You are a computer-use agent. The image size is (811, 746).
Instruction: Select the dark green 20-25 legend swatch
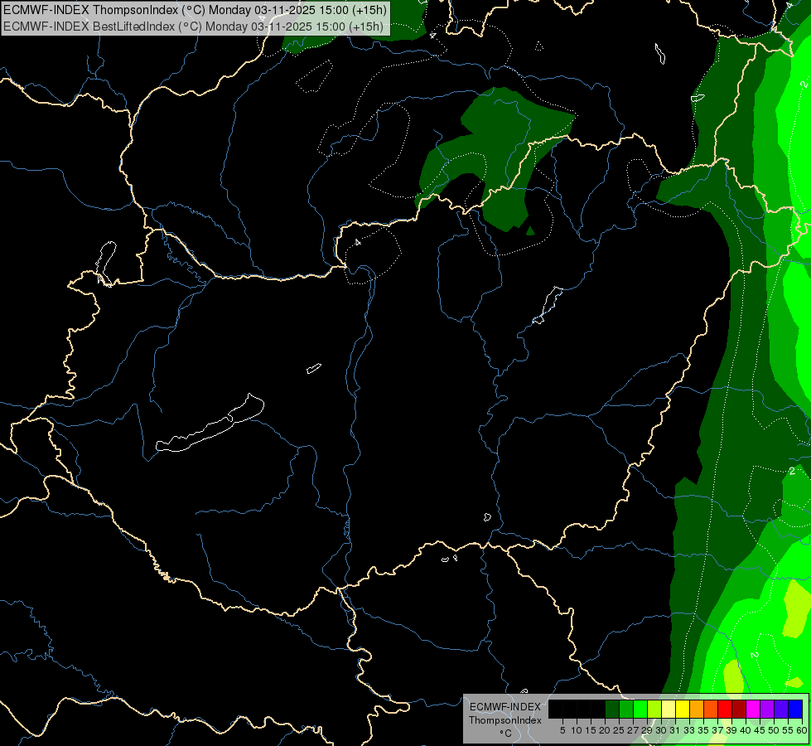pyautogui.click(x=612, y=709)
